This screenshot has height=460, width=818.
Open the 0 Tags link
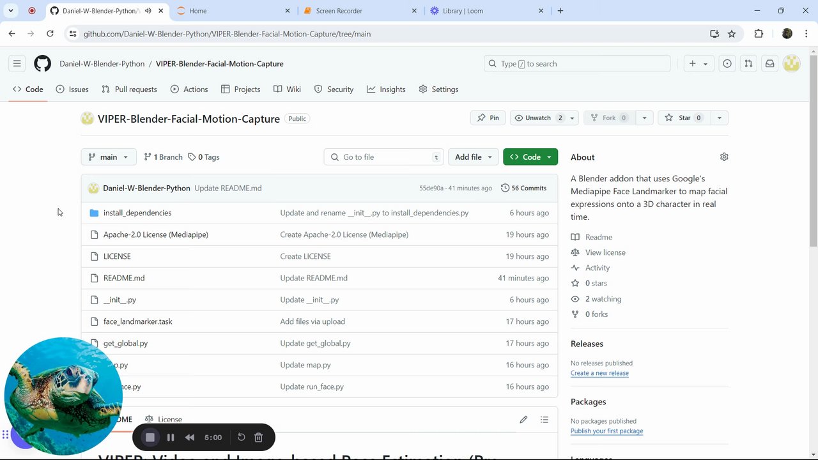(x=204, y=157)
